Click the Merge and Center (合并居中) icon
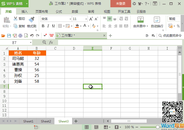This screenshot has width=184, height=130. coord(140,19)
